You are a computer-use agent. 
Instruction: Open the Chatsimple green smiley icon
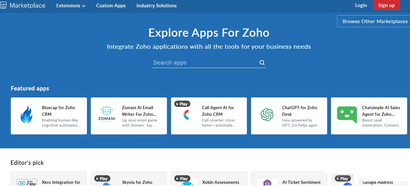click(x=347, y=115)
